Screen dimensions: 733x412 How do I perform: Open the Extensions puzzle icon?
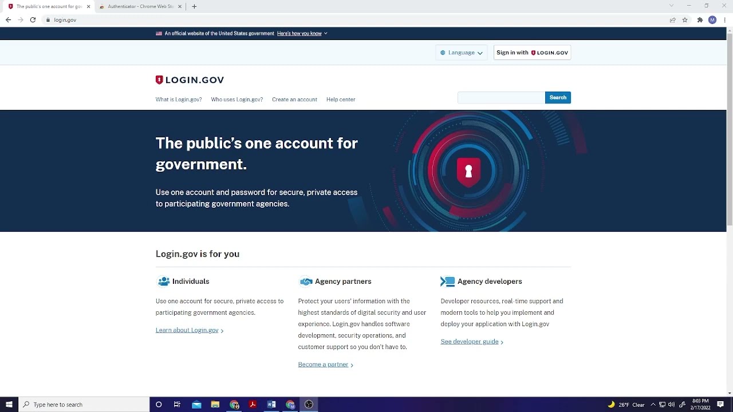(700, 20)
